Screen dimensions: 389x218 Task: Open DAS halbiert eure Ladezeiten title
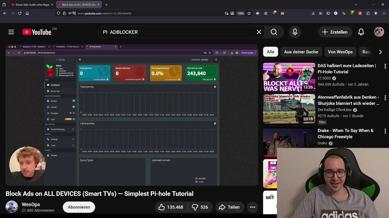tap(347, 69)
